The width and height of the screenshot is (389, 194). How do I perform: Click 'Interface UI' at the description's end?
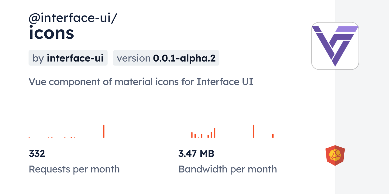[x=225, y=82]
